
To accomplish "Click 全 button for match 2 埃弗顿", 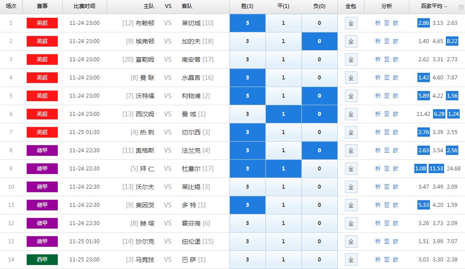I will [x=351, y=41].
